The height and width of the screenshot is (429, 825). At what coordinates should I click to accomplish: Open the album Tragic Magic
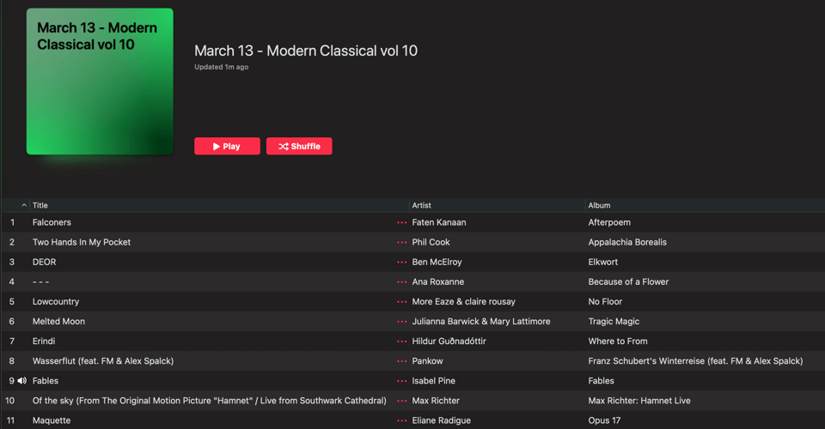(x=613, y=322)
